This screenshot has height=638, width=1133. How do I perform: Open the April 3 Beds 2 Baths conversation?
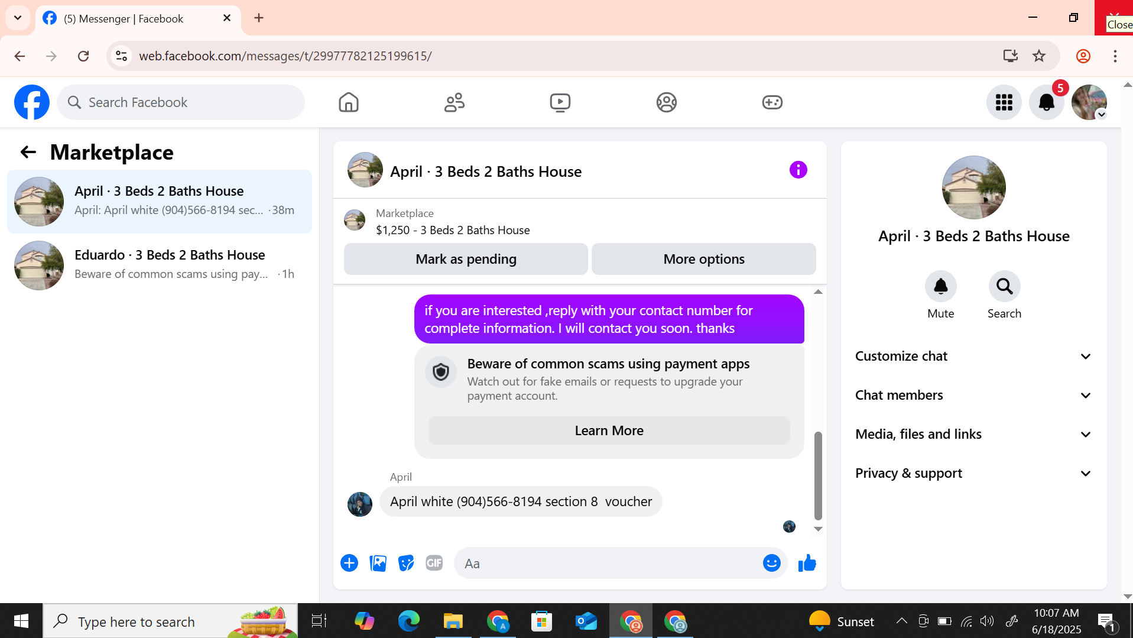[x=160, y=202]
